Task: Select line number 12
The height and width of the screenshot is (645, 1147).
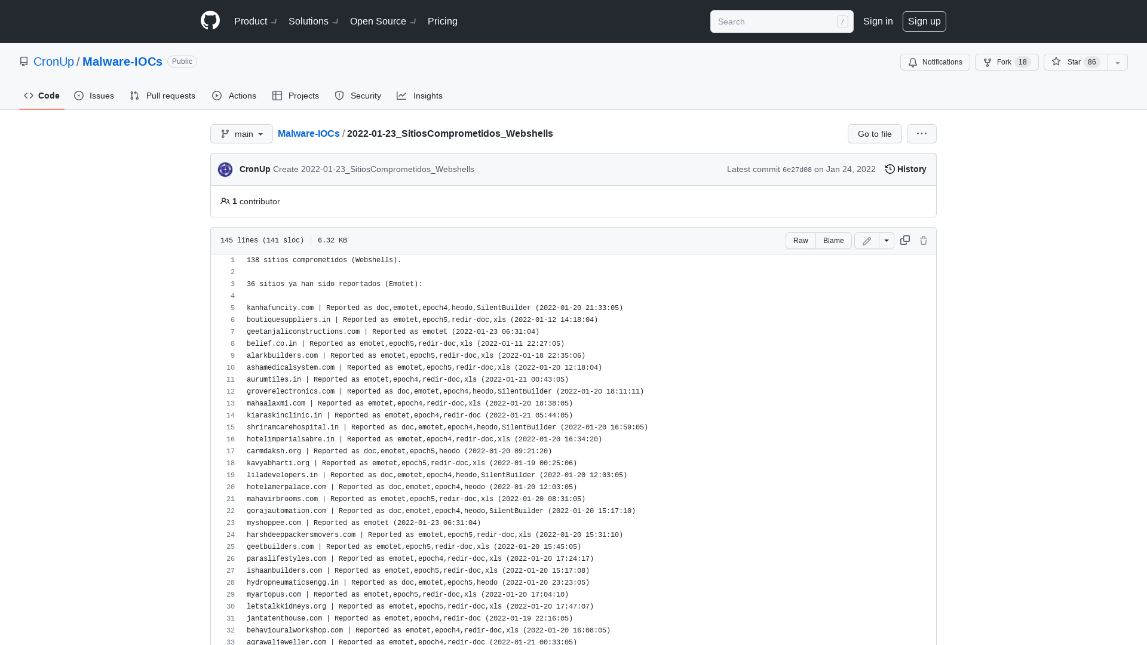Action: pyautogui.click(x=231, y=392)
